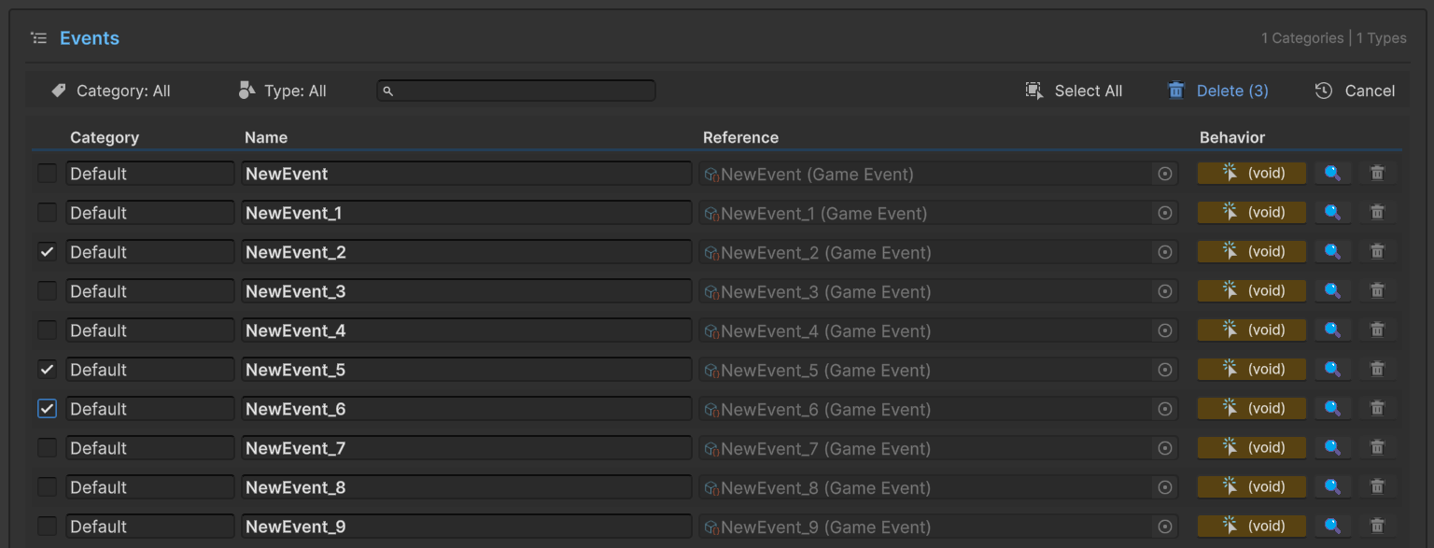Click the events search field
Viewport: 1434px width, 548px height.
click(x=516, y=91)
